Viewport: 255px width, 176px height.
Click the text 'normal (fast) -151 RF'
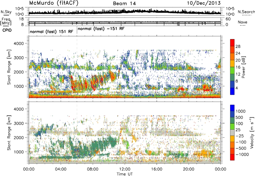[101, 29]
